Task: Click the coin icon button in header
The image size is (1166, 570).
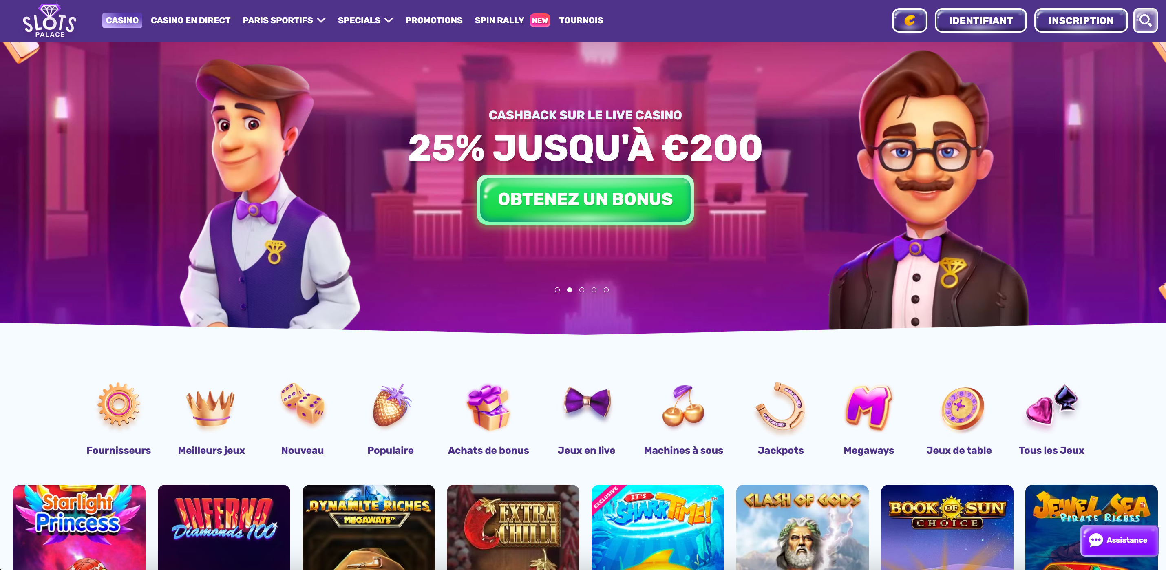Action: coord(909,20)
